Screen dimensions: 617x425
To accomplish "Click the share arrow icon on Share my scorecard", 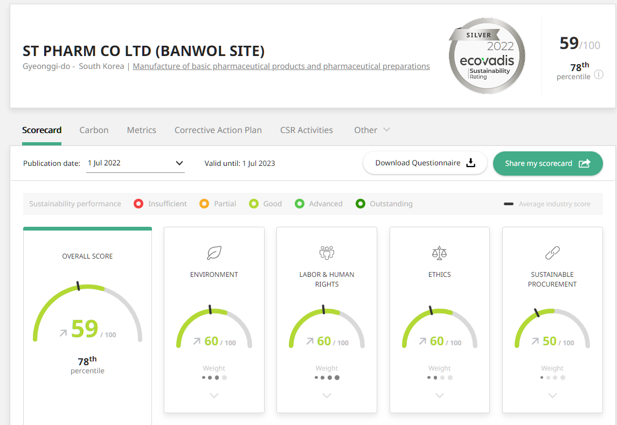I will pyautogui.click(x=584, y=163).
